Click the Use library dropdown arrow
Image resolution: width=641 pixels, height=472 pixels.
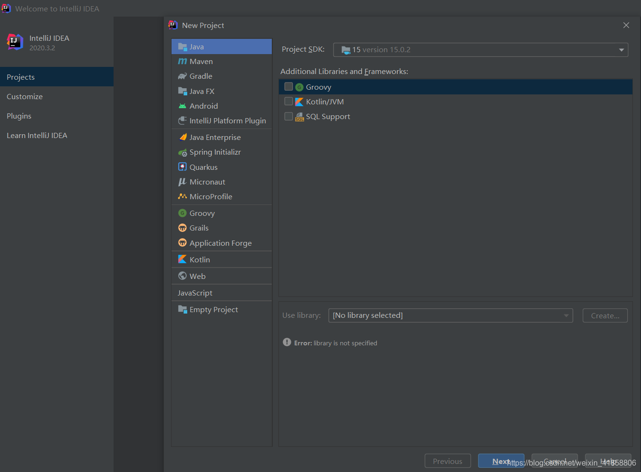coord(566,315)
